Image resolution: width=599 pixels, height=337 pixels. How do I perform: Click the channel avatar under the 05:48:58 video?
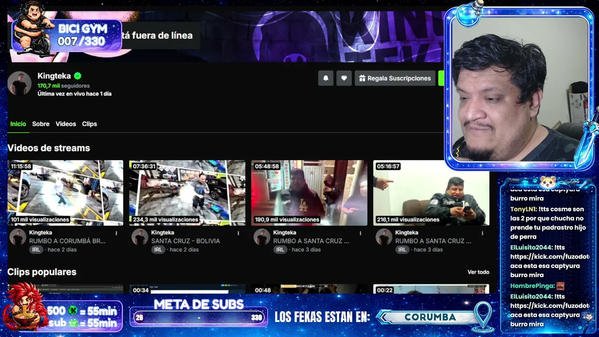[x=262, y=237]
